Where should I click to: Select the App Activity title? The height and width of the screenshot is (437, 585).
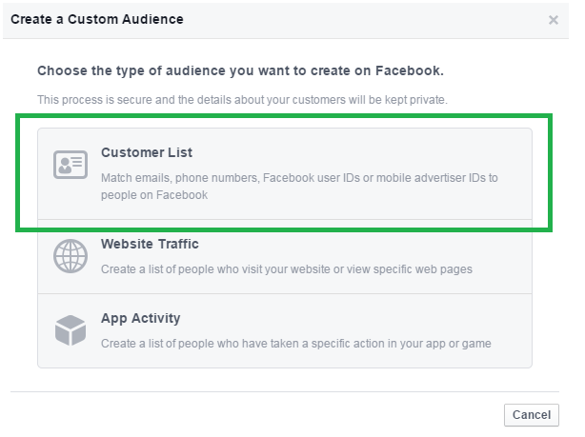point(141,318)
